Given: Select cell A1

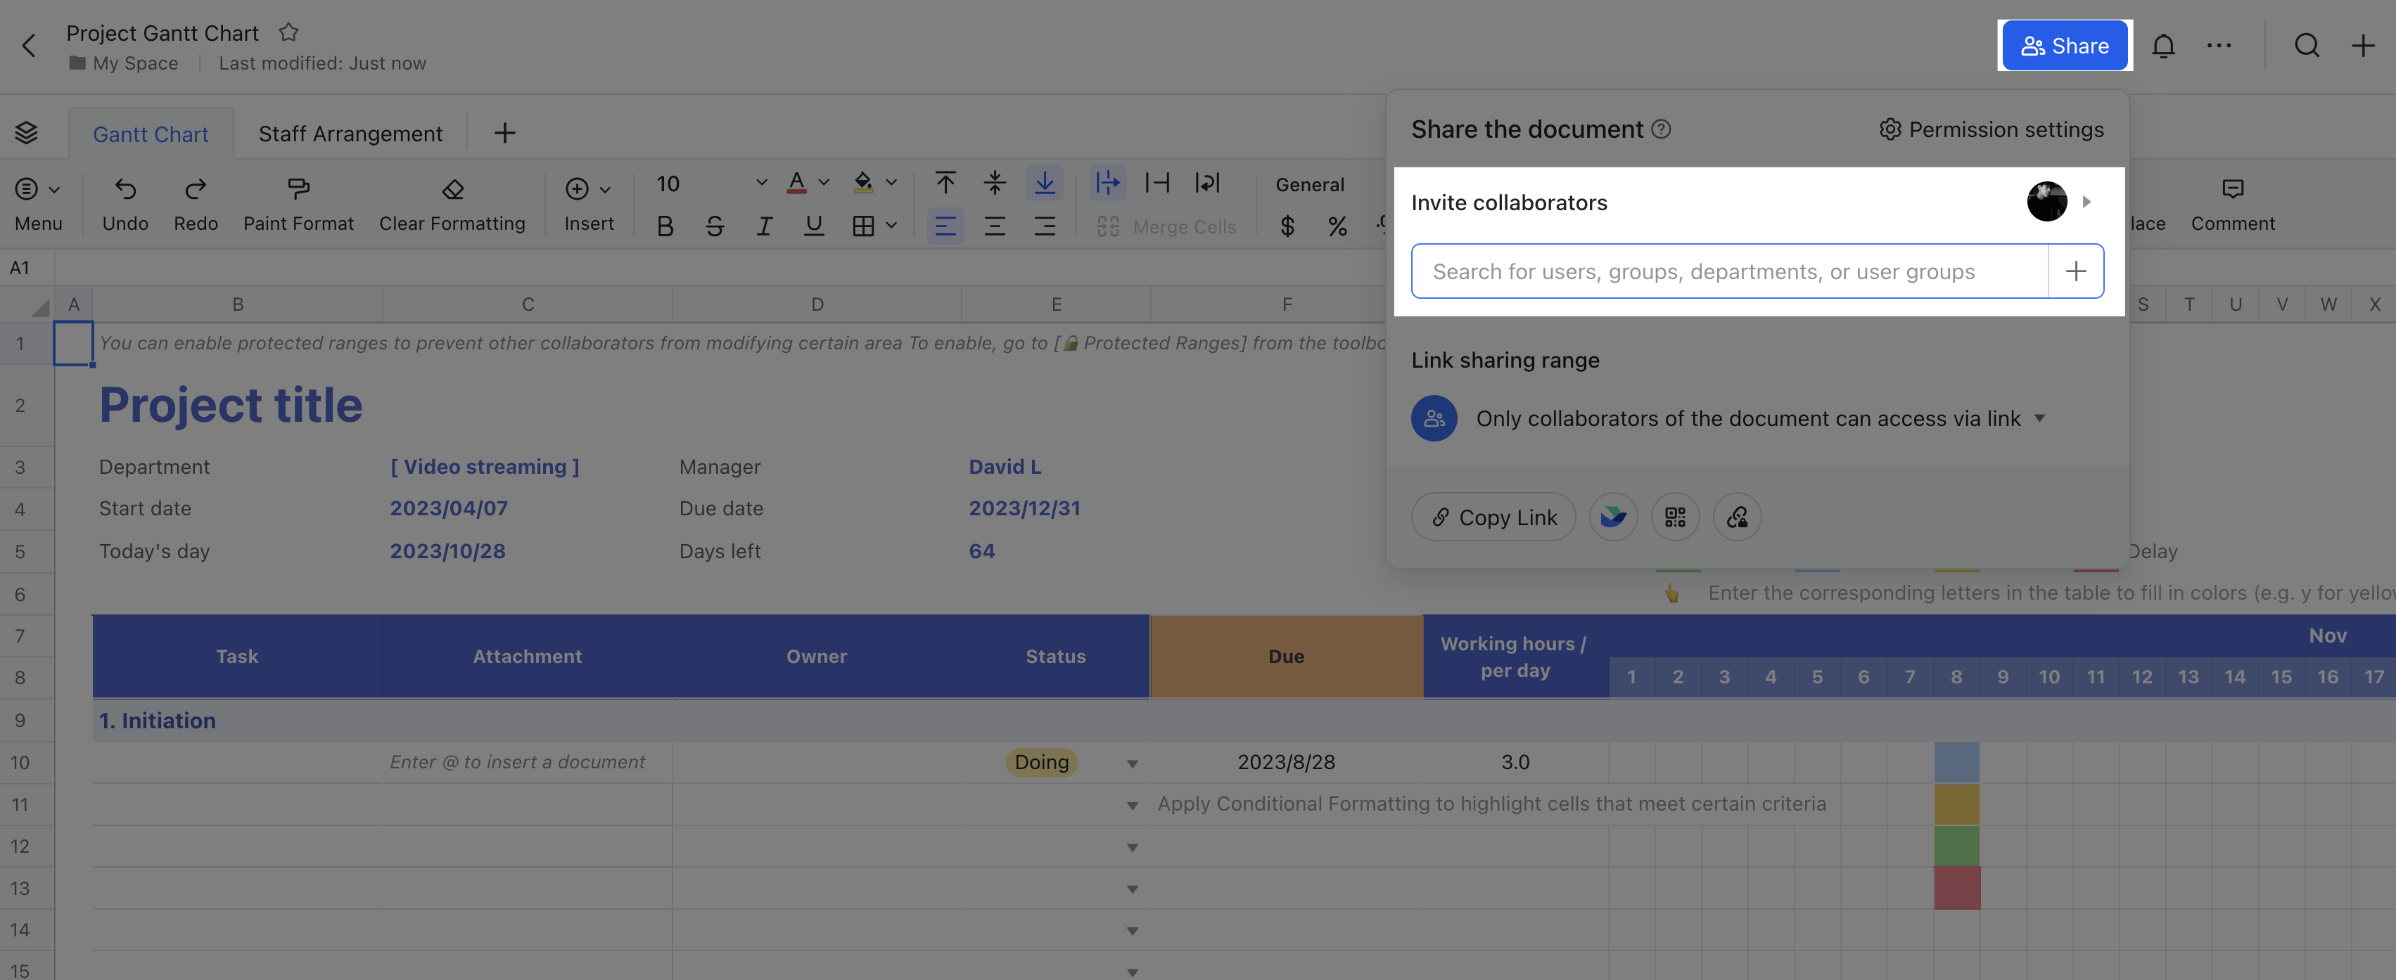Looking at the screenshot, I should pyautogui.click(x=73, y=344).
